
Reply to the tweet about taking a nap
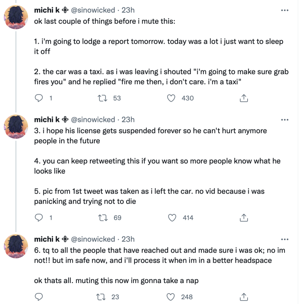pos(38,297)
